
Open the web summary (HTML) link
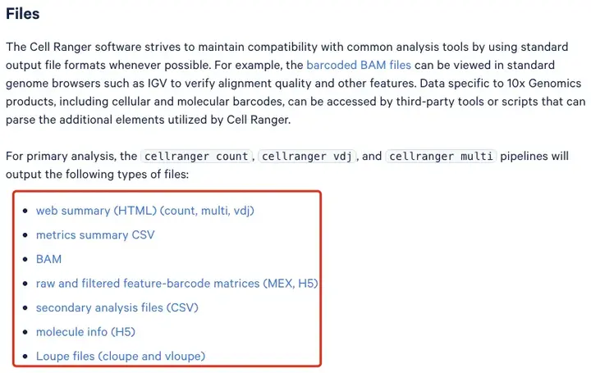pyautogui.click(x=145, y=211)
